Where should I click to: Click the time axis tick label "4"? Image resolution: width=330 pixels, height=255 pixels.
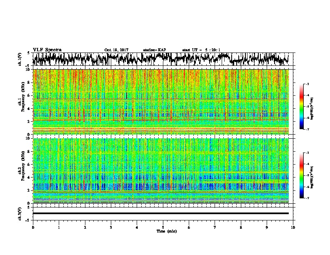coord(137,227)
